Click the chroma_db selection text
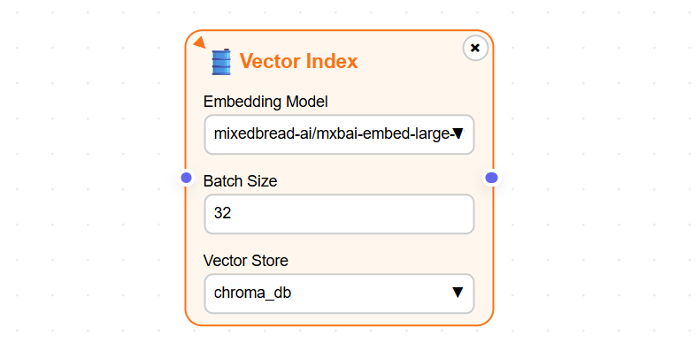The image size is (700, 358). [x=253, y=293]
